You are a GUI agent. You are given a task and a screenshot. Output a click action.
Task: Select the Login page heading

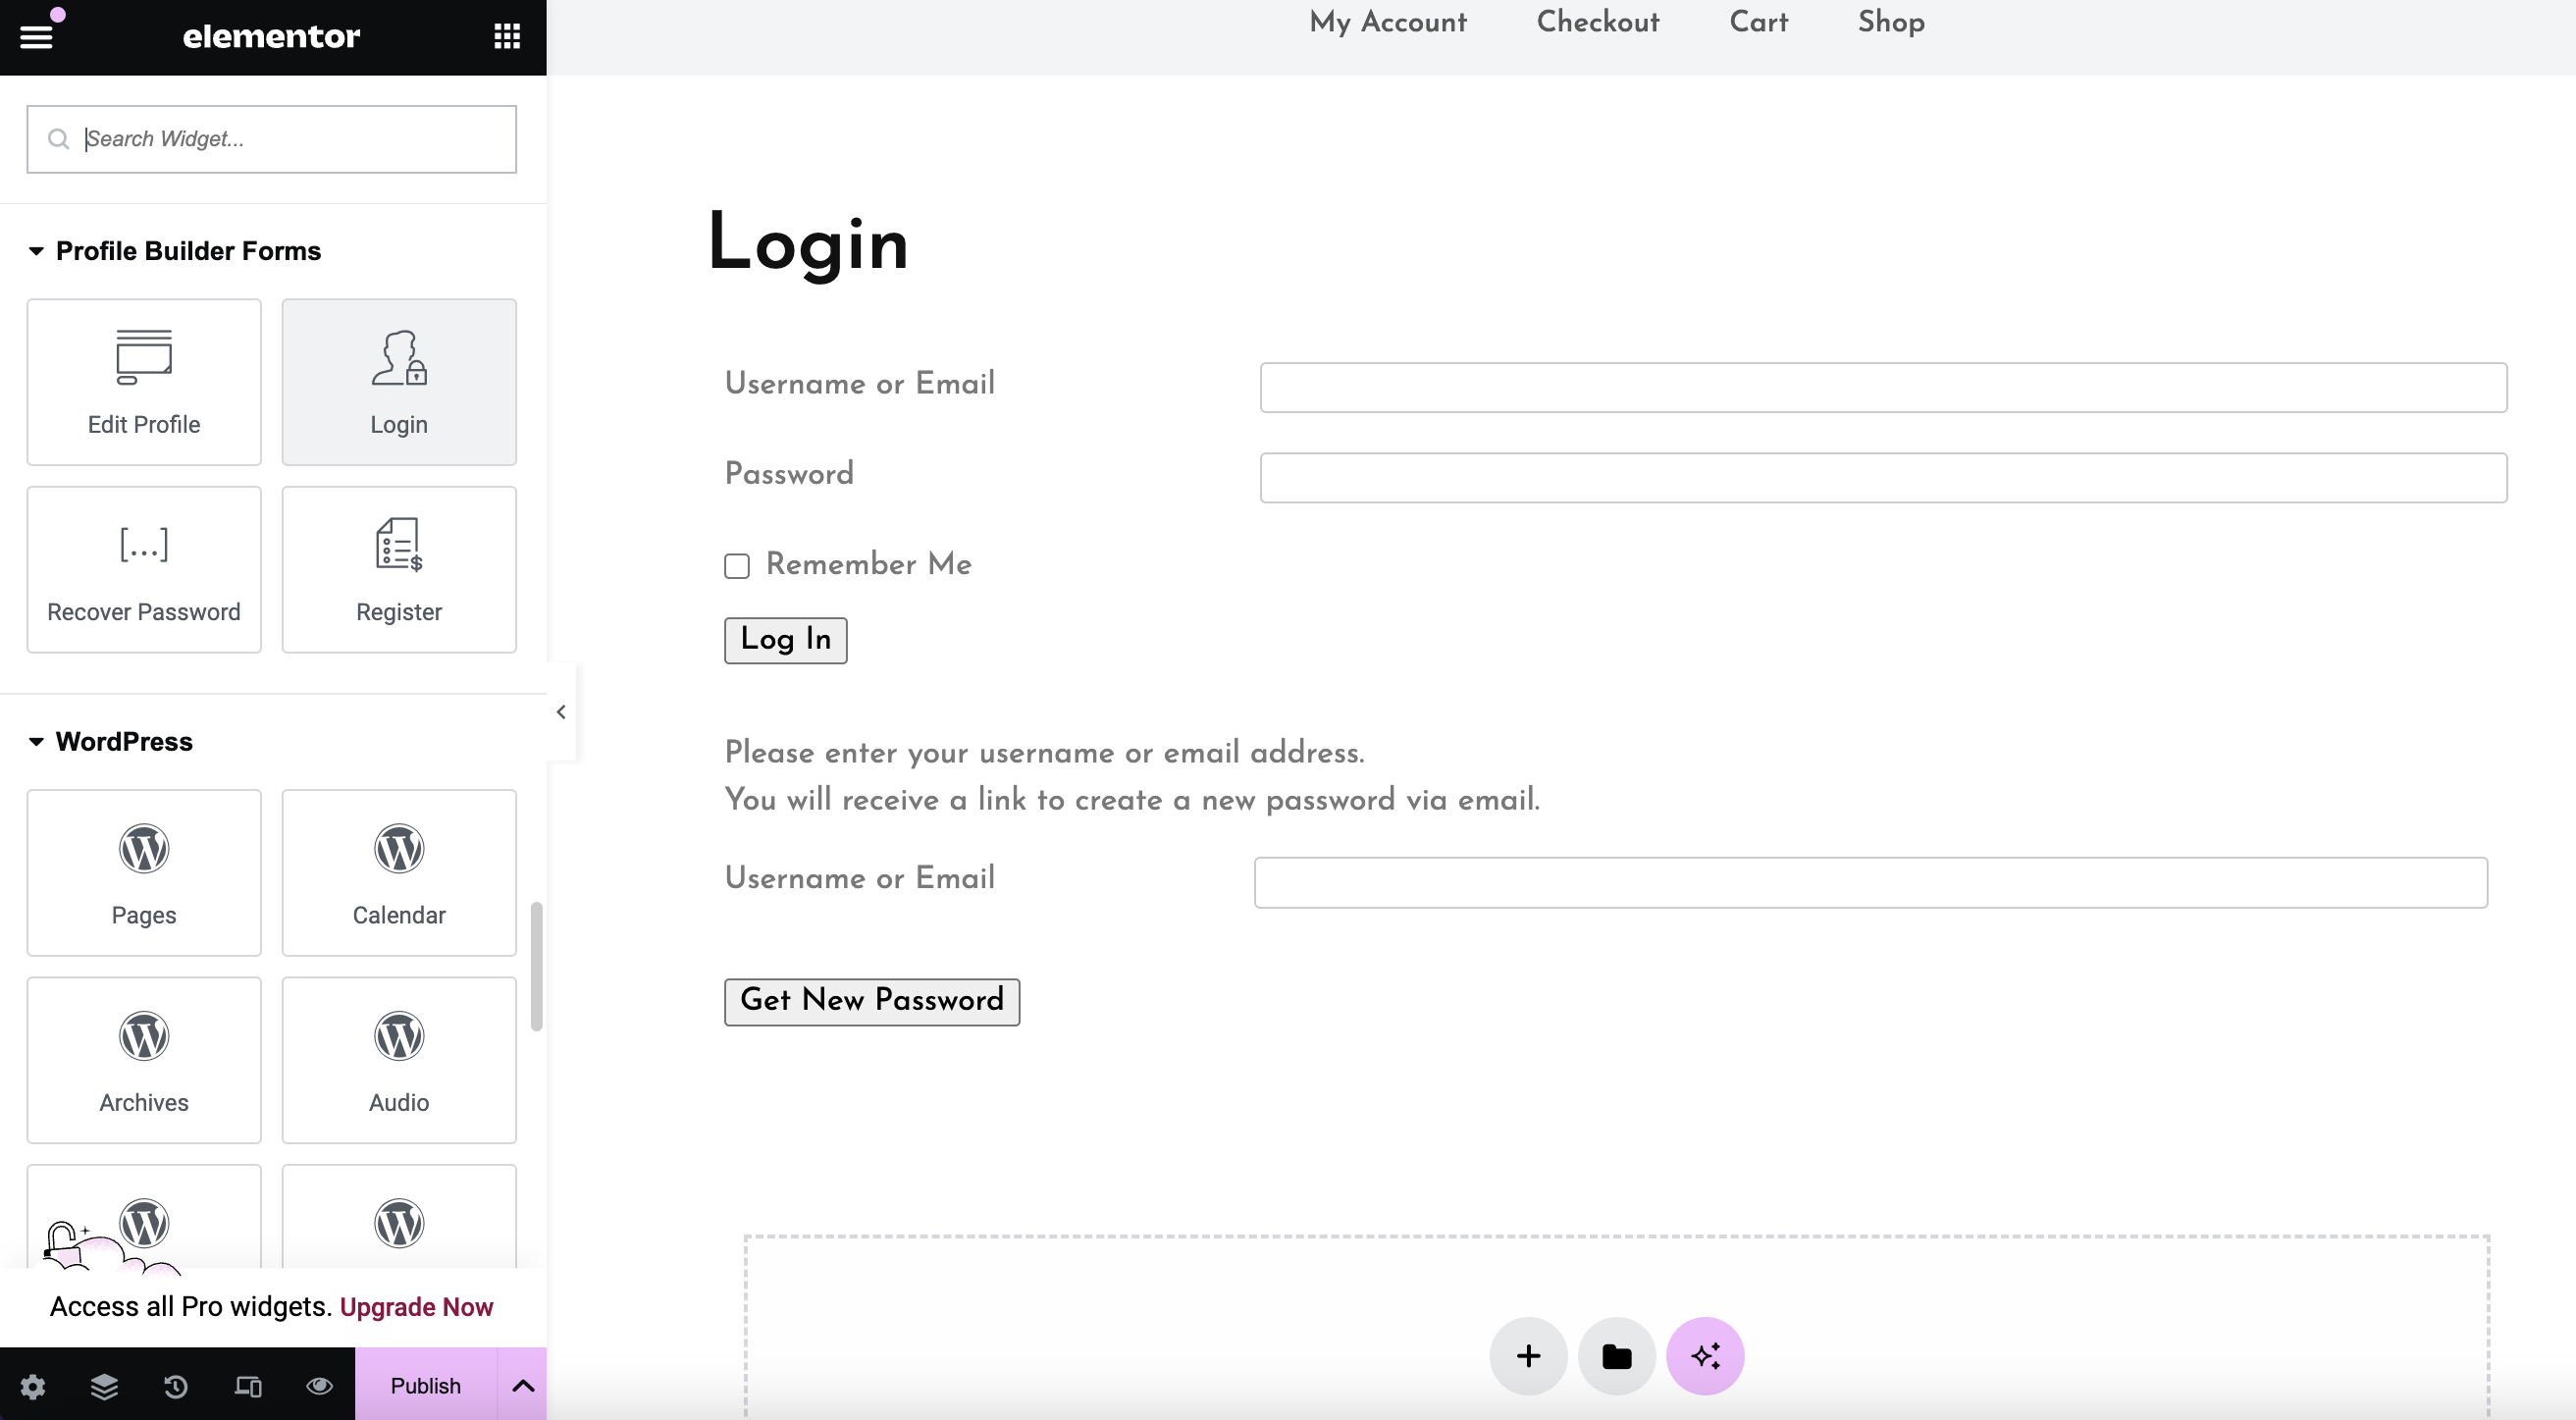click(x=808, y=244)
